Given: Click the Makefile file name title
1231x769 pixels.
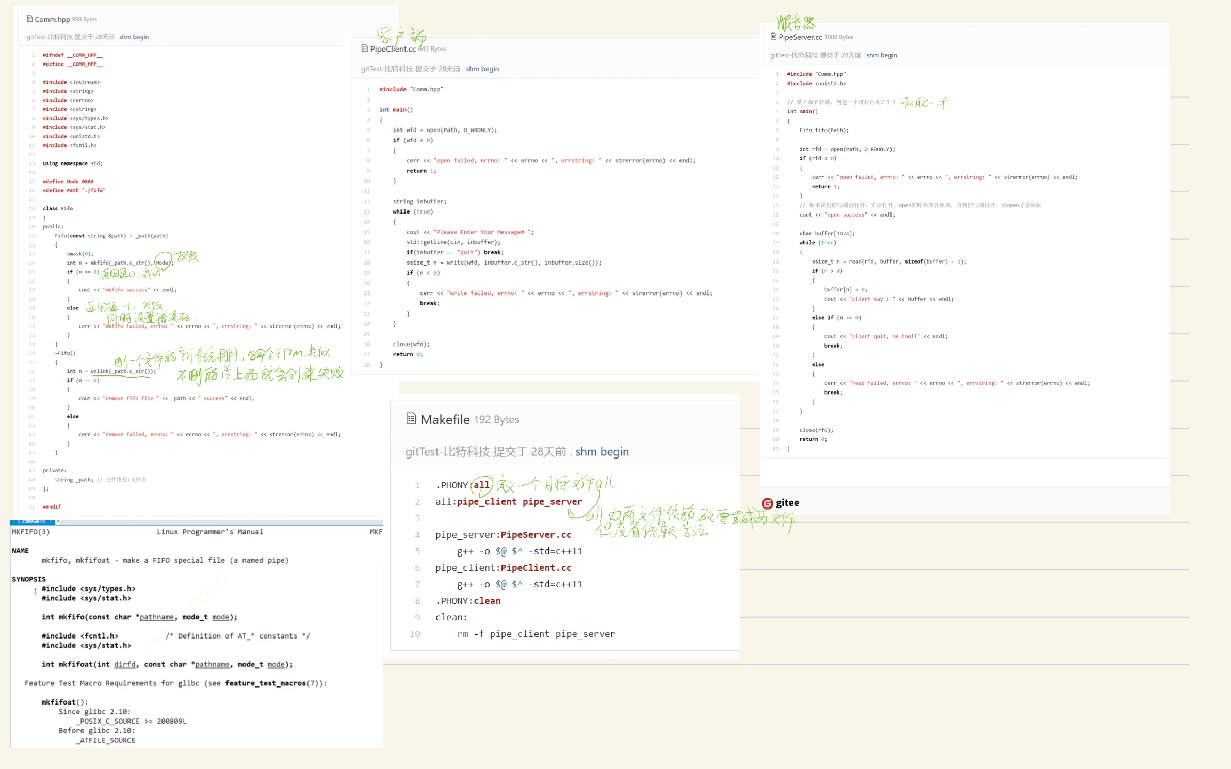Looking at the screenshot, I should point(445,420).
